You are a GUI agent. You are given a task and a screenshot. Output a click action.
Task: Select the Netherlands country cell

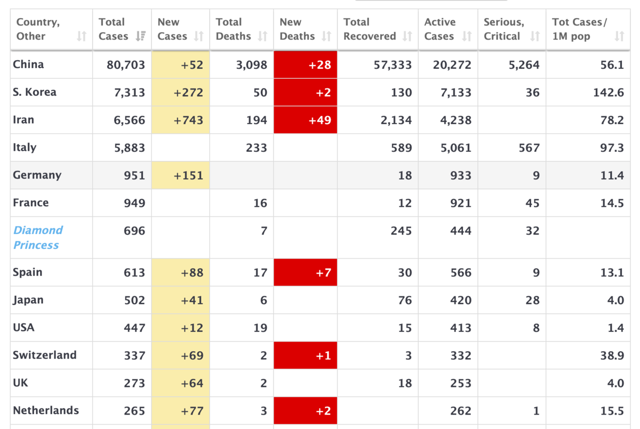click(x=51, y=411)
